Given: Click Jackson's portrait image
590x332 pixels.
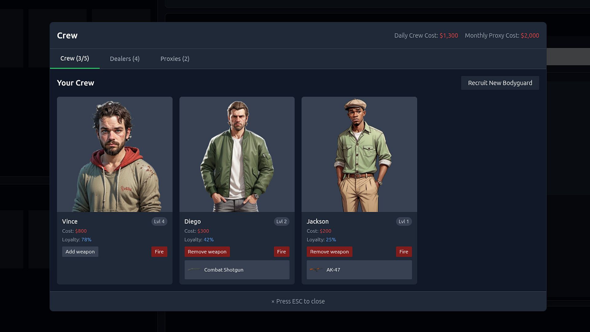Looking at the screenshot, I should coord(359,154).
